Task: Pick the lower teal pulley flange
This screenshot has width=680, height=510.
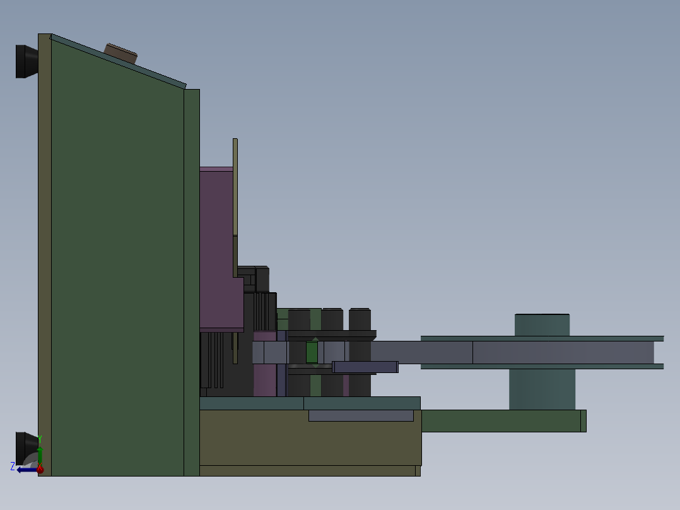Action: (542, 366)
